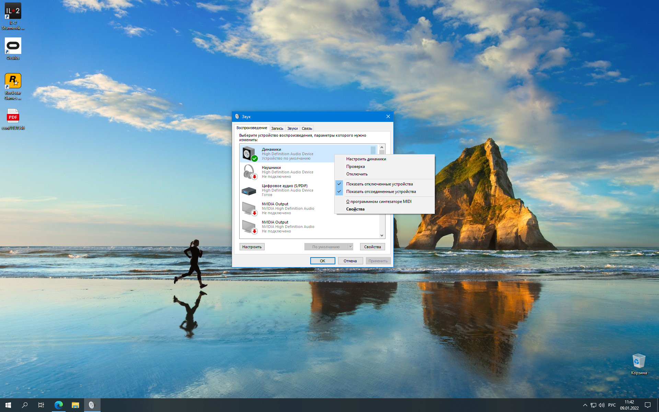Open the Корзина recycle bin
The width and height of the screenshot is (659, 412).
click(x=639, y=364)
